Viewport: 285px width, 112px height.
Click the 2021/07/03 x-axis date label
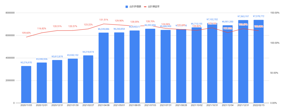(x=150, y=105)
